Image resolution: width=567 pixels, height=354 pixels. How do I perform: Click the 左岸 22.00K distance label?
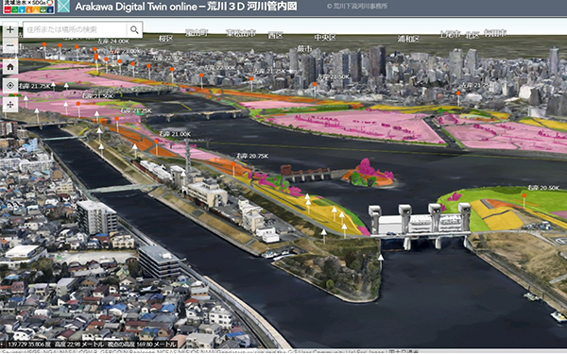point(219,68)
